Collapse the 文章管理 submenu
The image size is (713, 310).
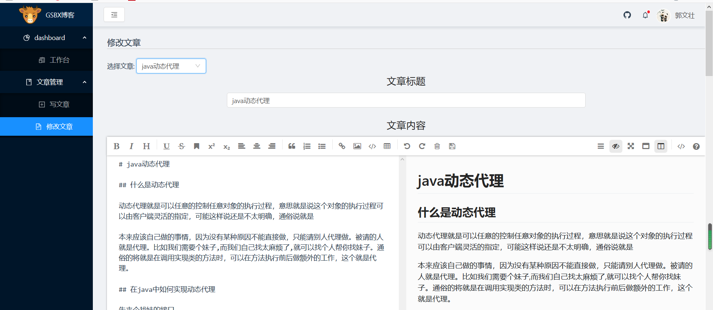(85, 82)
